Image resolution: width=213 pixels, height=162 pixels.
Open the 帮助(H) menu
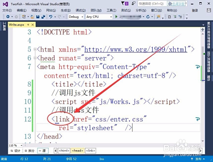click(172, 10)
